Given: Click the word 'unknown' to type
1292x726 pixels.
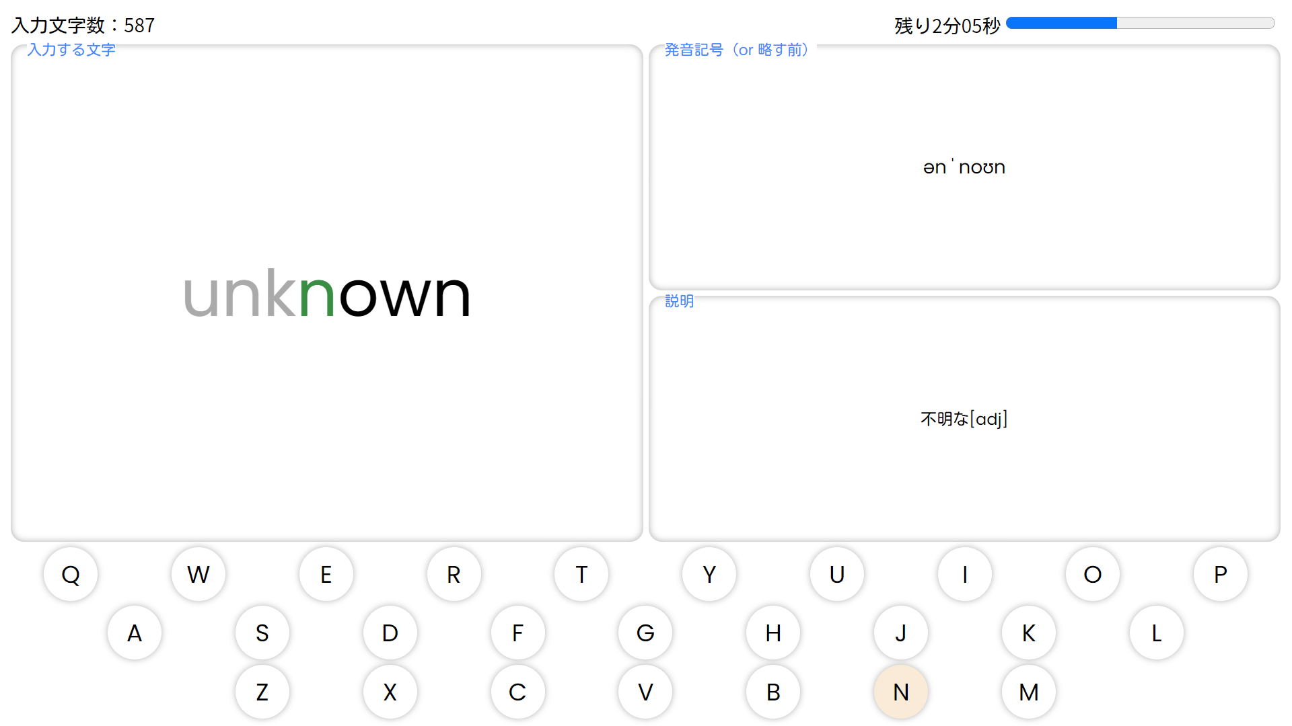Looking at the screenshot, I should (x=327, y=294).
